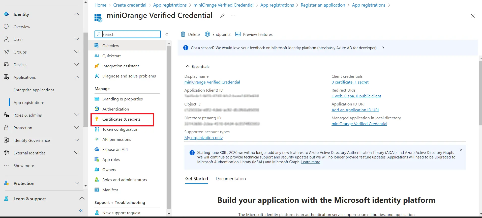Expand the Groups section chevron
Screen dimensions: 482x218
(x=77, y=52)
